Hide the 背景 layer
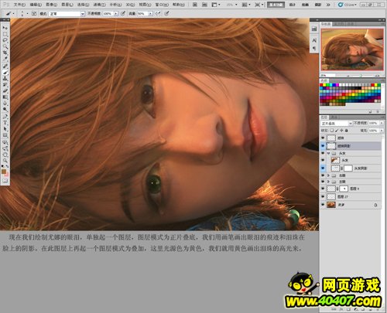The image size is (387, 313). click(323, 205)
